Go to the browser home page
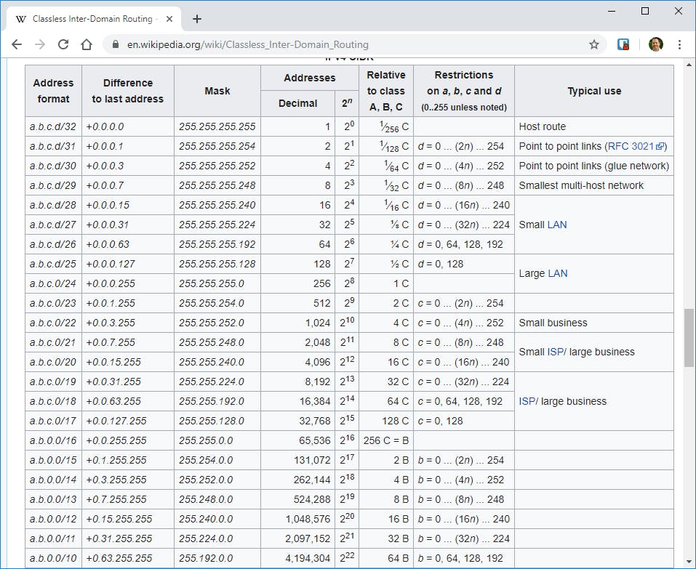This screenshot has width=696, height=569. click(87, 44)
